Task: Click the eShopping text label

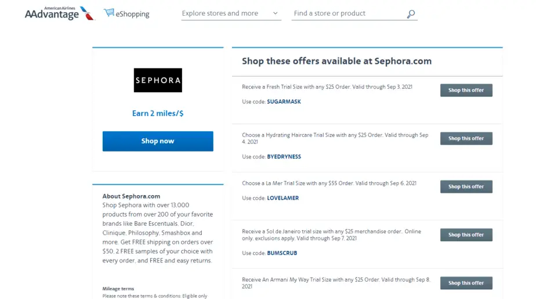Action: (x=132, y=15)
